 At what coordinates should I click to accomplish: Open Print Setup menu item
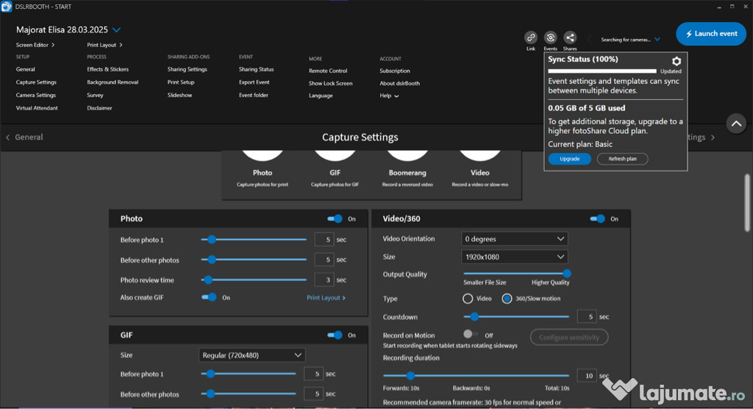click(181, 82)
